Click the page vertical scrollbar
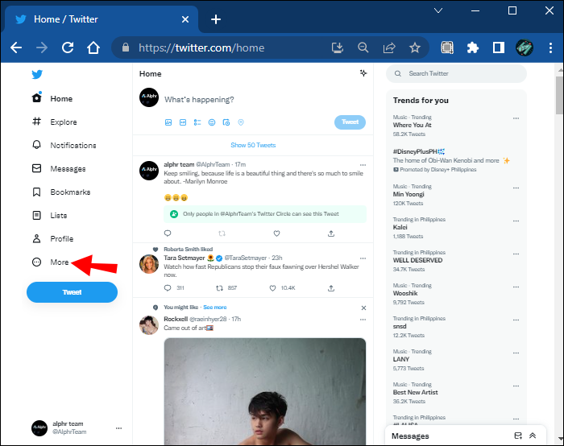The height and width of the screenshot is (446, 564). (x=560, y=96)
